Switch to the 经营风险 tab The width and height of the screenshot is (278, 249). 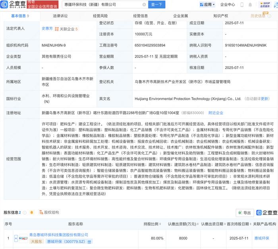[x=100, y=16]
